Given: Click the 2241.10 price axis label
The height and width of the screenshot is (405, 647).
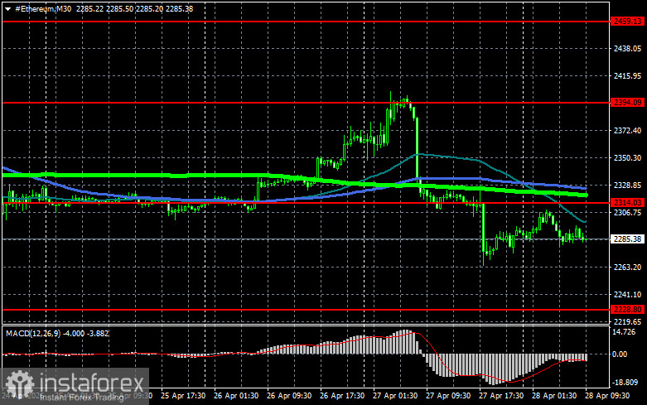Looking at the screenshot, I should pyautogui.click(x=627, y=295).
